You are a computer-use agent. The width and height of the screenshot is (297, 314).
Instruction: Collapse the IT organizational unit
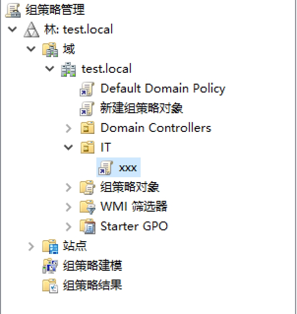(x=68, y=148)
